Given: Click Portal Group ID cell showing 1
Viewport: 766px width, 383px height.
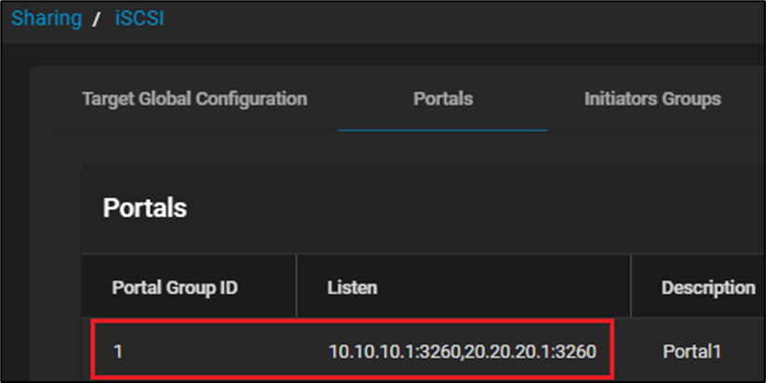Looking at the screenshot, I should point(118,351).
